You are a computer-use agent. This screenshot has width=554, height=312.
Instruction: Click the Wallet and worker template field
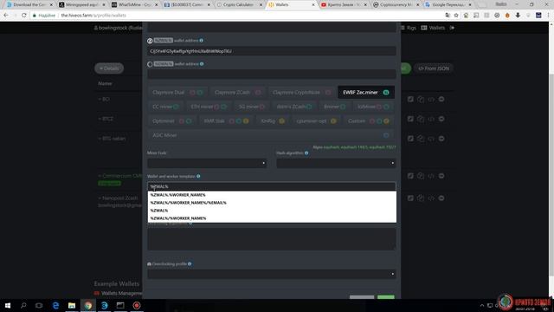click(x=272, y=186)
